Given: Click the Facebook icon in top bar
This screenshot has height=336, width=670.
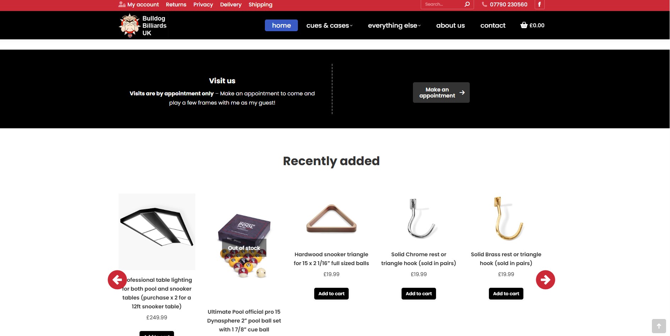Looking at the screenshot, I should point(539,4).
